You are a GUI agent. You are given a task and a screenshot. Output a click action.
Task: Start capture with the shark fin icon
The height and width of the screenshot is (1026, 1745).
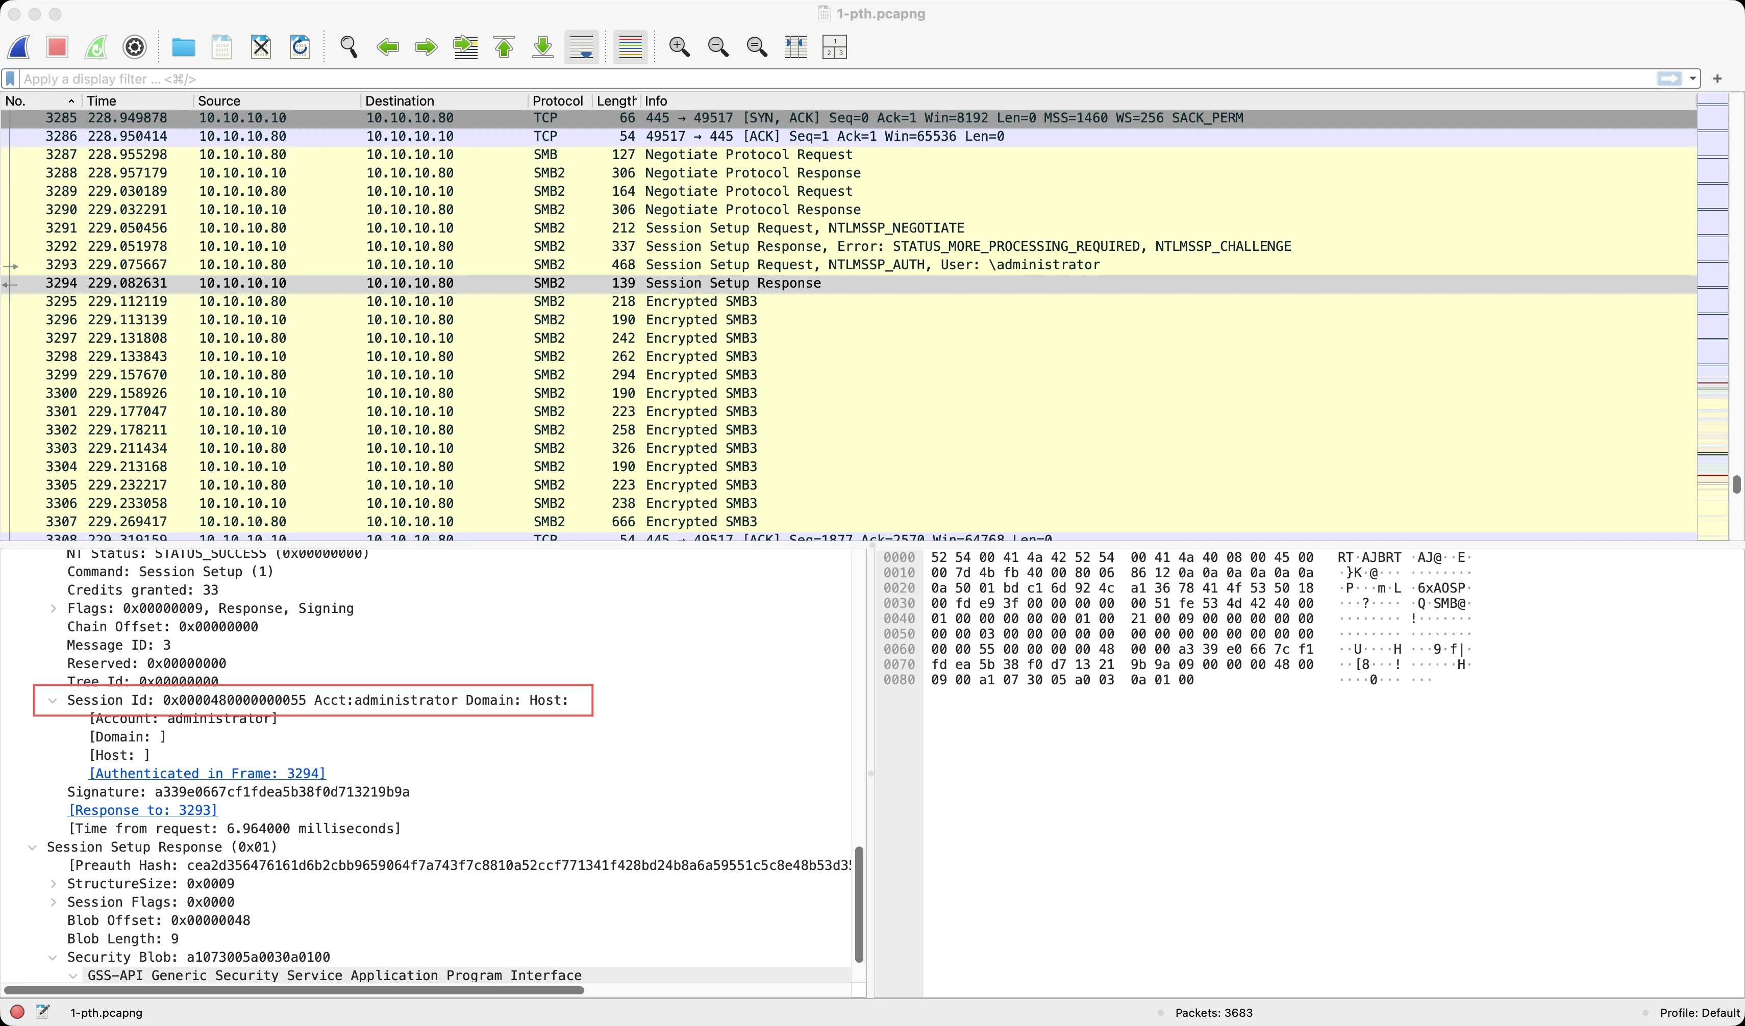coord(19,47)
